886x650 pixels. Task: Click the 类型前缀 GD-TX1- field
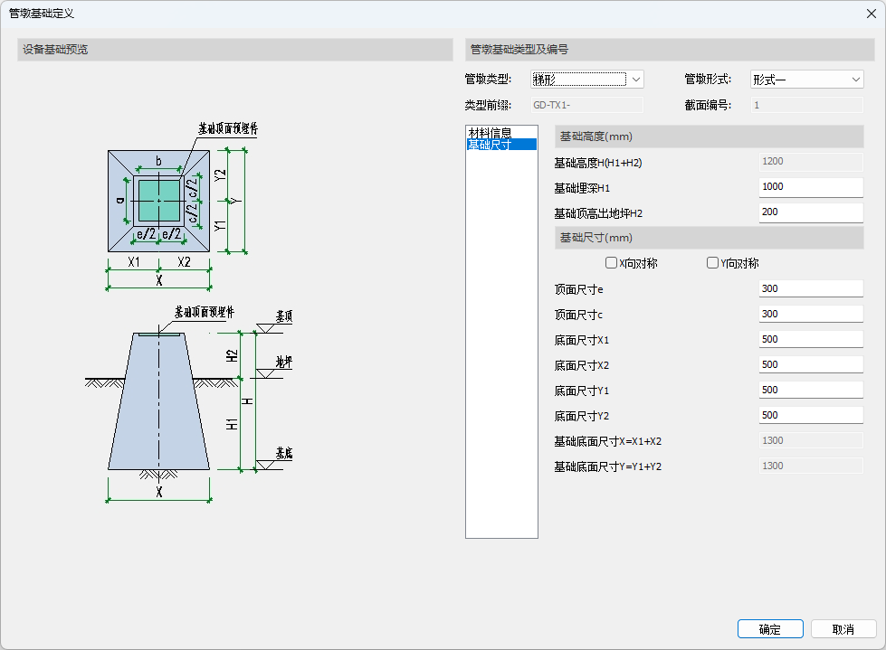(586, 105)
